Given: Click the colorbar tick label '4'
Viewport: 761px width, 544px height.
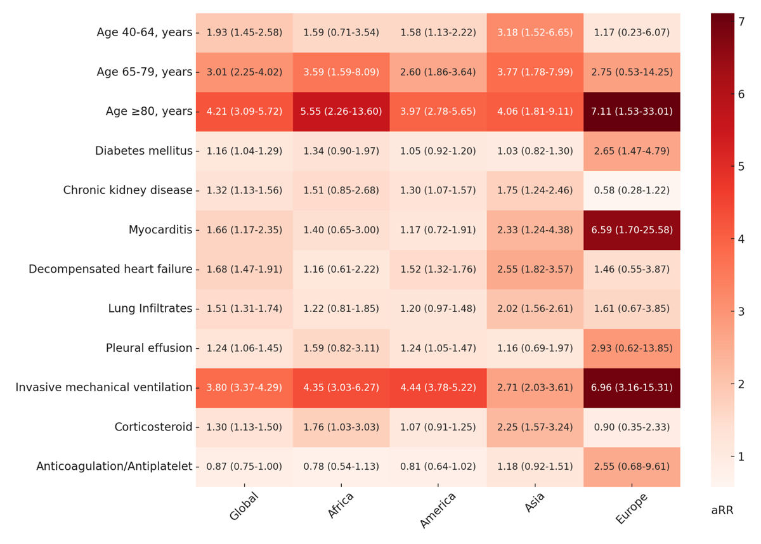Looking at the screenshot, I should pyautogui.click(x=742, y=239).
